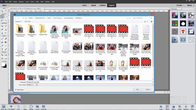The width and height of the screenshot is (196, 110).
Task: Select the Recompose tool
Action: coord(6,55)
